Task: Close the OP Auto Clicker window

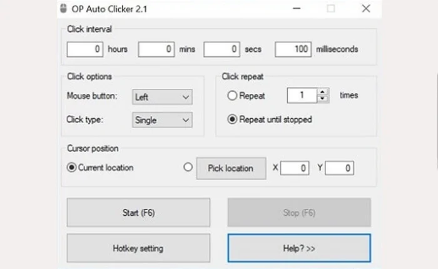Action: 366,9
